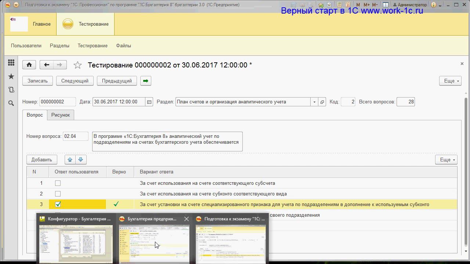
Task: Open the top Еще menu by the toolbar
Action: [x=450, y=81]
